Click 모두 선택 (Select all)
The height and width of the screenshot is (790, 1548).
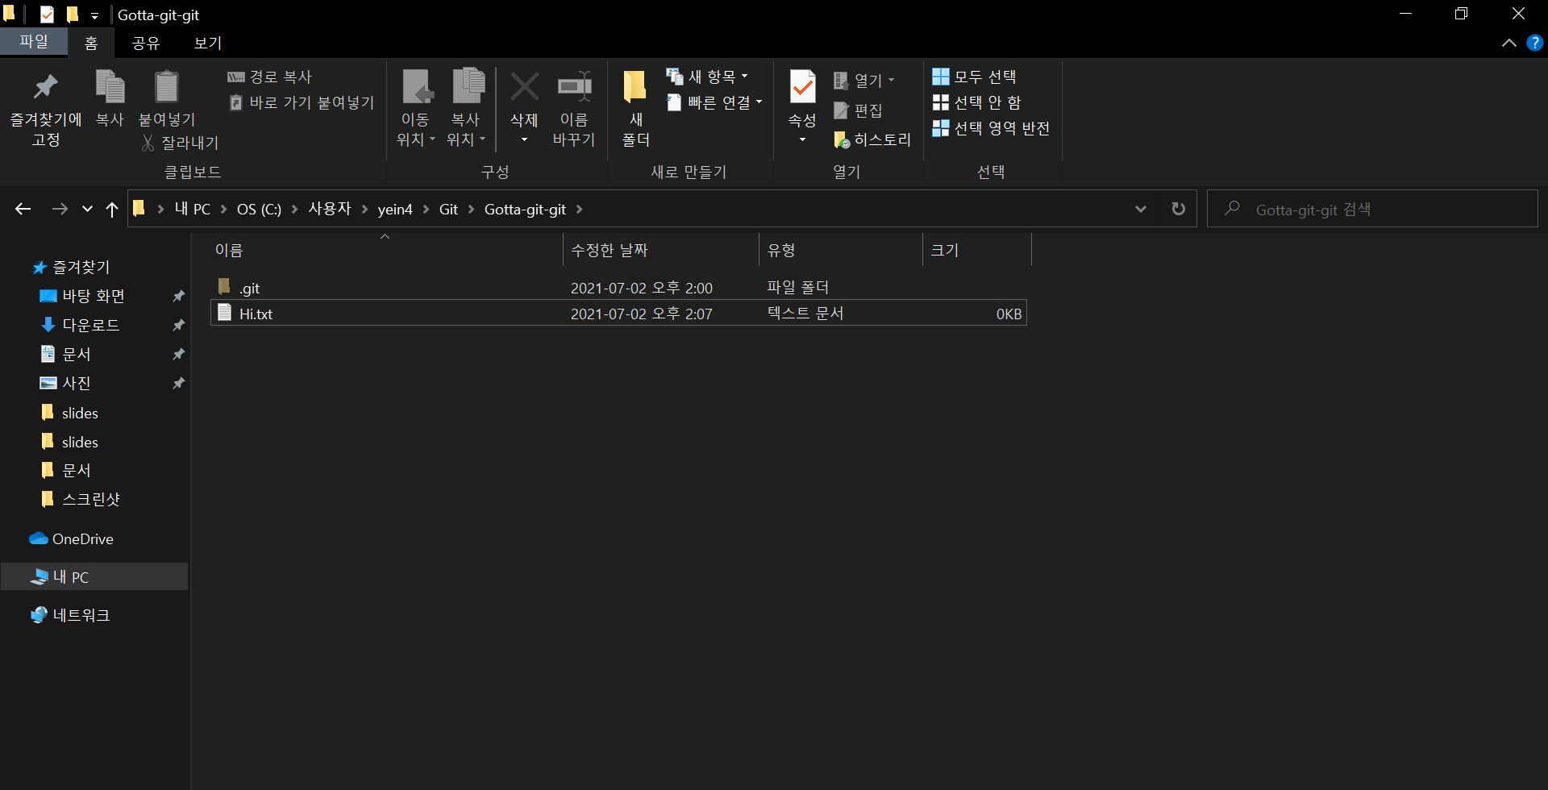pyautogui.click(x=975, y=77)
